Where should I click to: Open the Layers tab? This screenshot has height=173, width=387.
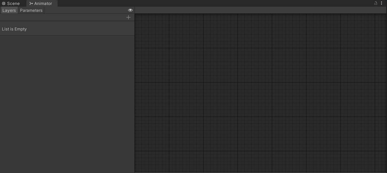9,10
